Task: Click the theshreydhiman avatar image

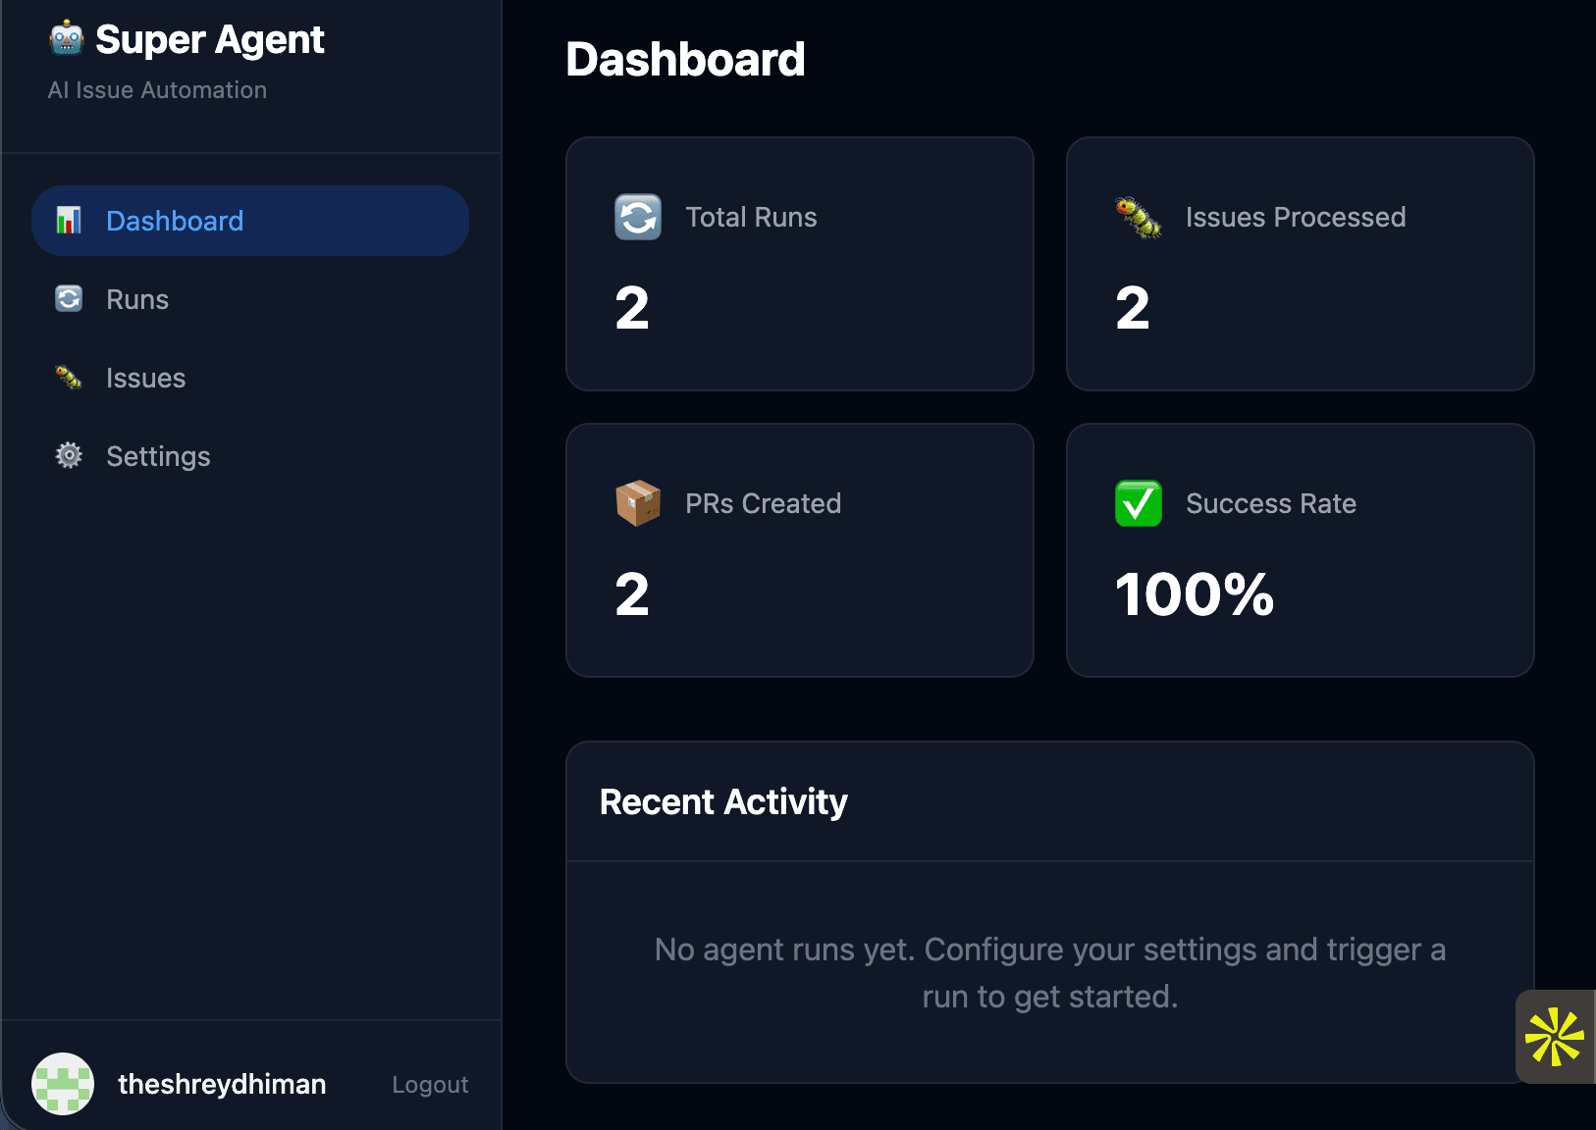Action: (x=63, y=1084)
